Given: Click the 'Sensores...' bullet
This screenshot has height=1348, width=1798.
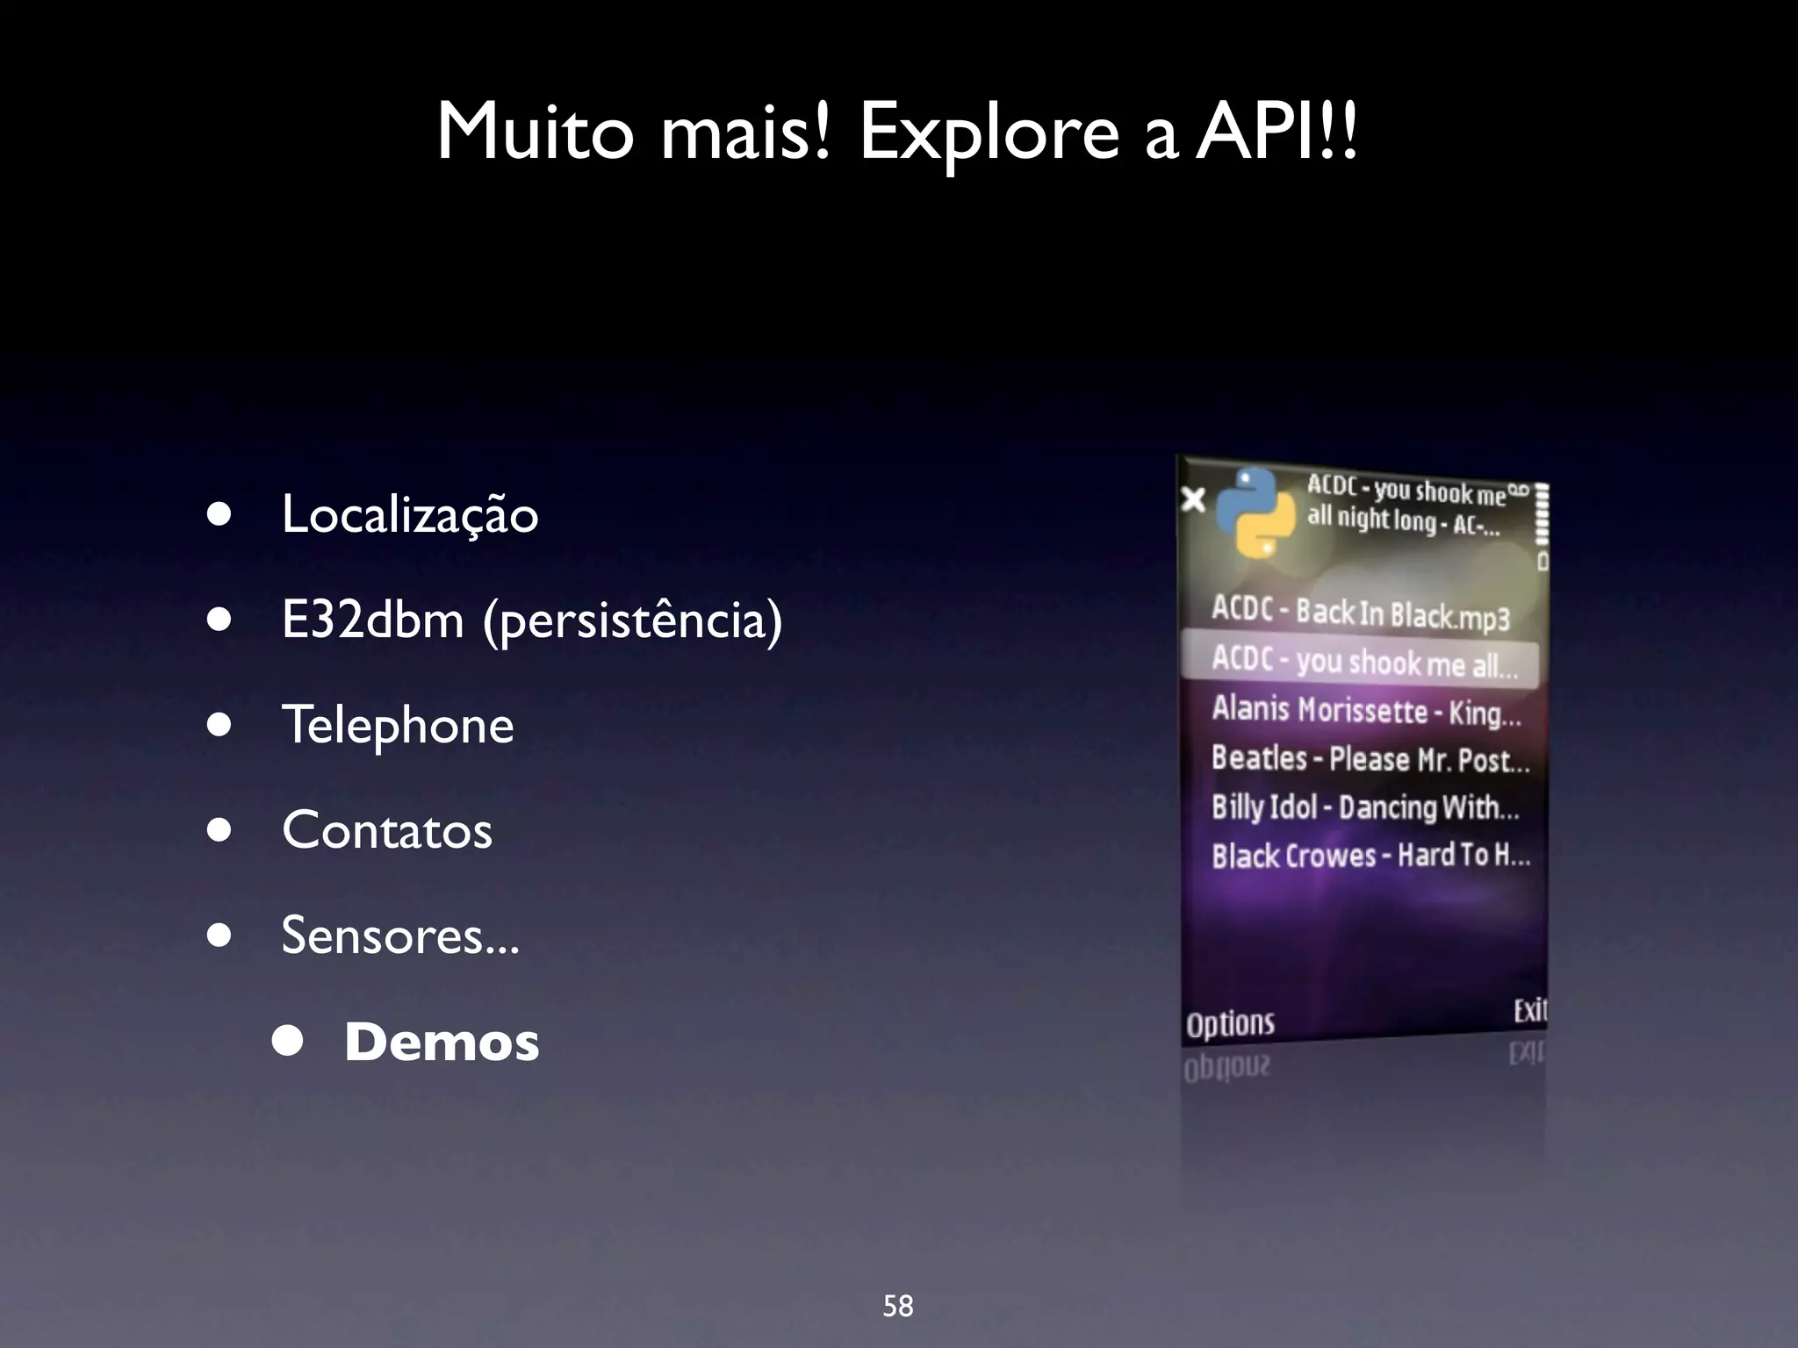Looking at the screenshot, I should pyautogui.click(x=400, y=936).
